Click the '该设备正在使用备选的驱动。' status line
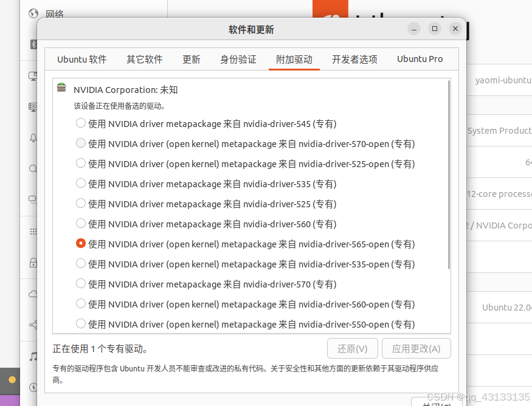Image resolution: width=532 pixels, height=406 pixels. pyautogui.click(x=119, y=106)
